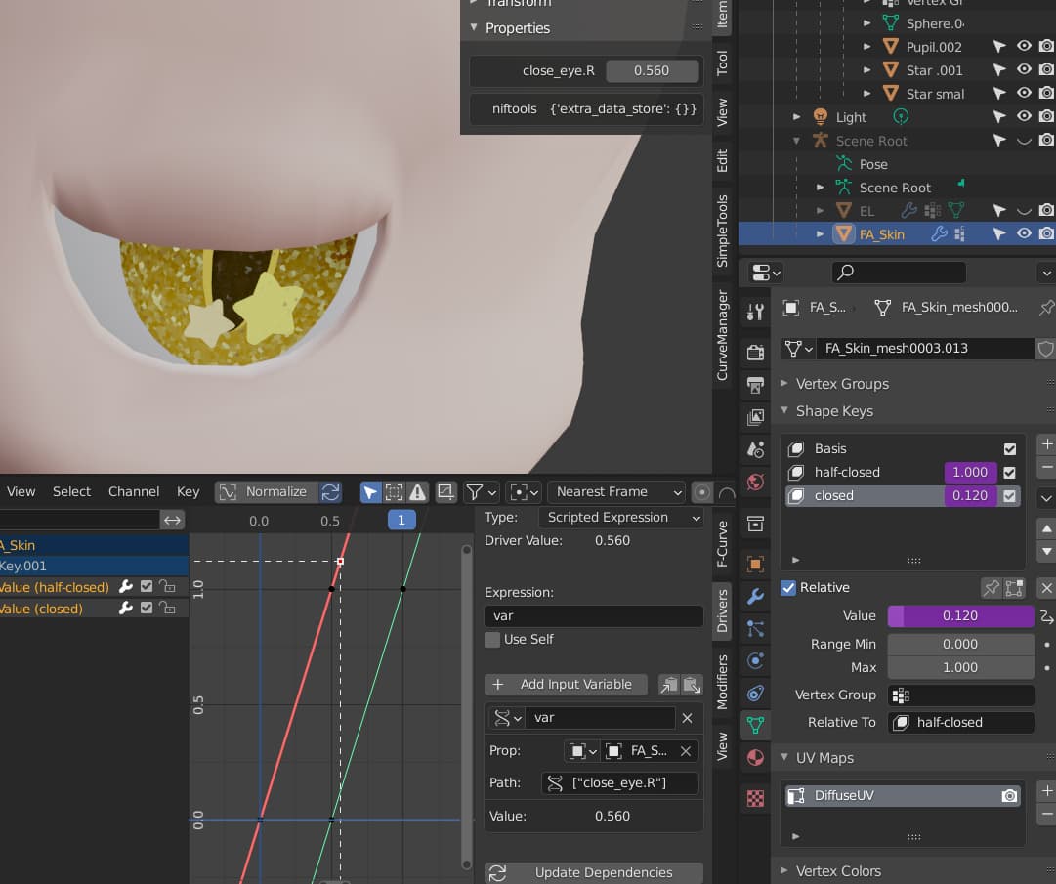Image resolution: width=1056 pixels, height=884 pixels.
Task: Open shape key specials dropdown chevron
Action: (x=1046, y=499)
